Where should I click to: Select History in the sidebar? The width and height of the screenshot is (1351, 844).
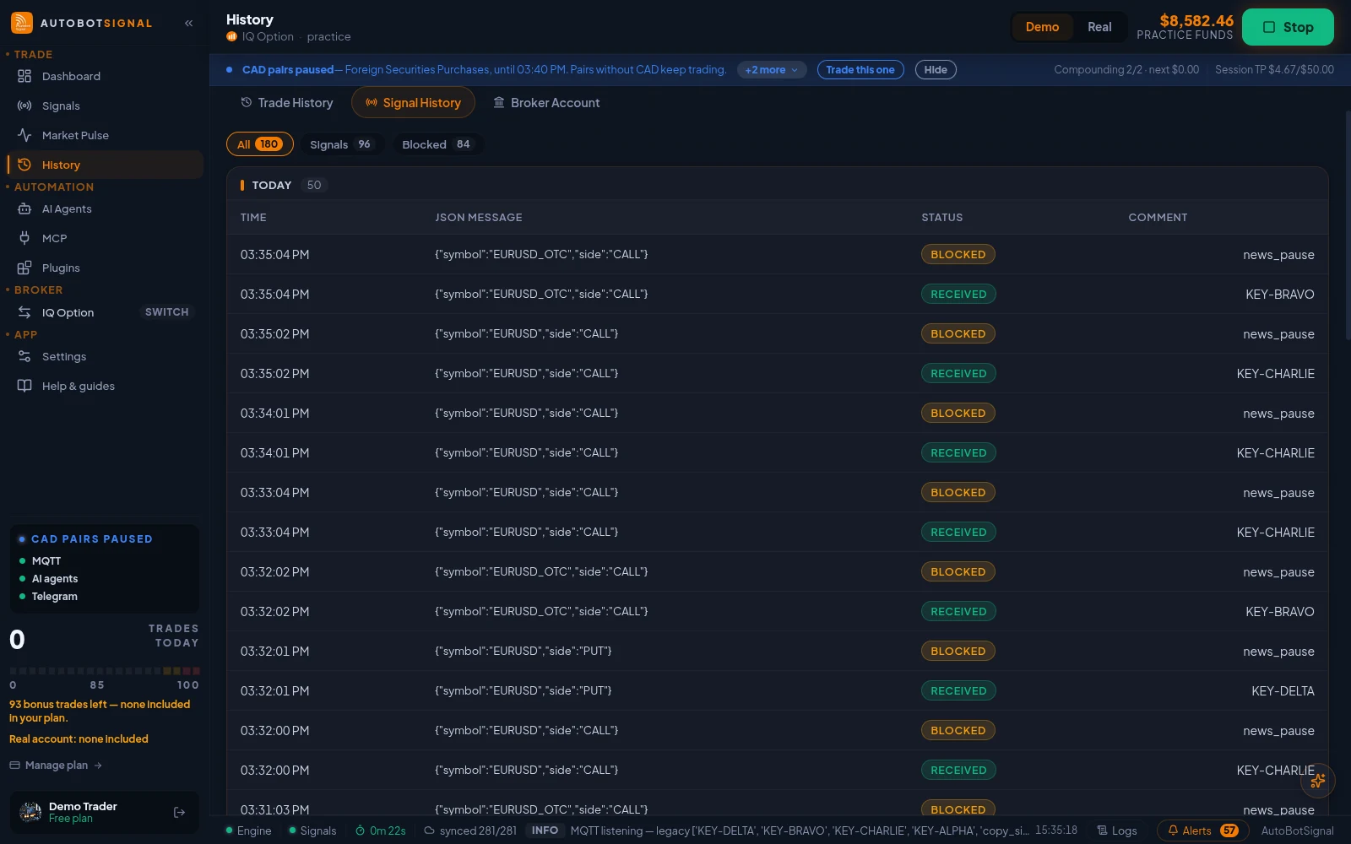tap(105, 165)
